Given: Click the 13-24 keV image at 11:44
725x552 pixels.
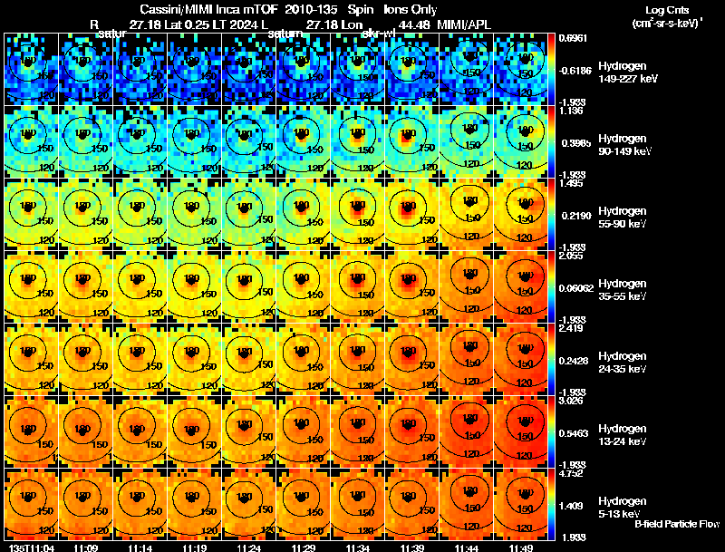Looking at the screenshot, I should (467, 432).
